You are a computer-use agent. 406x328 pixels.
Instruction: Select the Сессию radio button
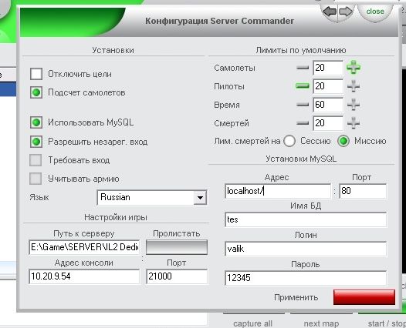pyautogui.click(x=289, y=141)
